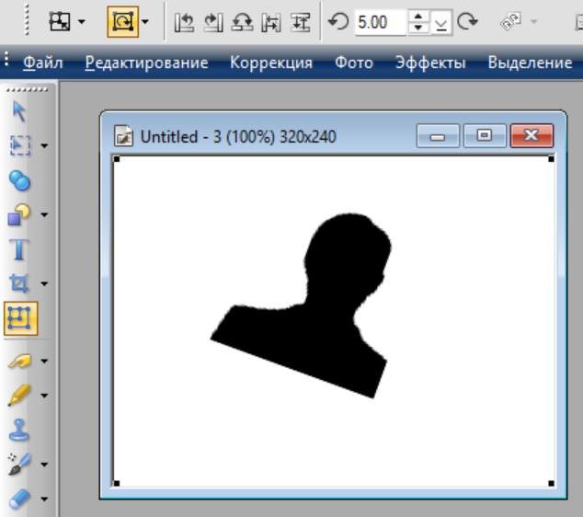
Task: Click the top-right transform handle
Action: [552, 159]
